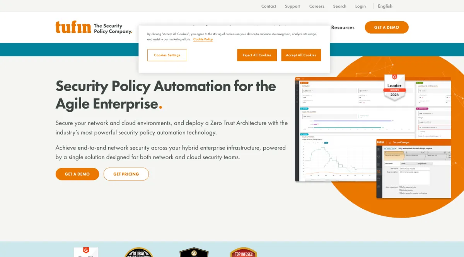Click the Global Infosec Awards badge
The height and width of the screenshot is (257, 464).
point(139,252)
